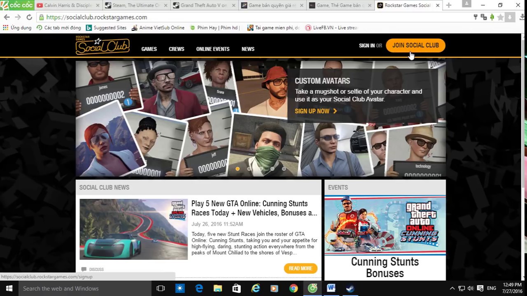527x296 pixels.
Task: Select the first carousel dot
Action: tap(238, 169)
